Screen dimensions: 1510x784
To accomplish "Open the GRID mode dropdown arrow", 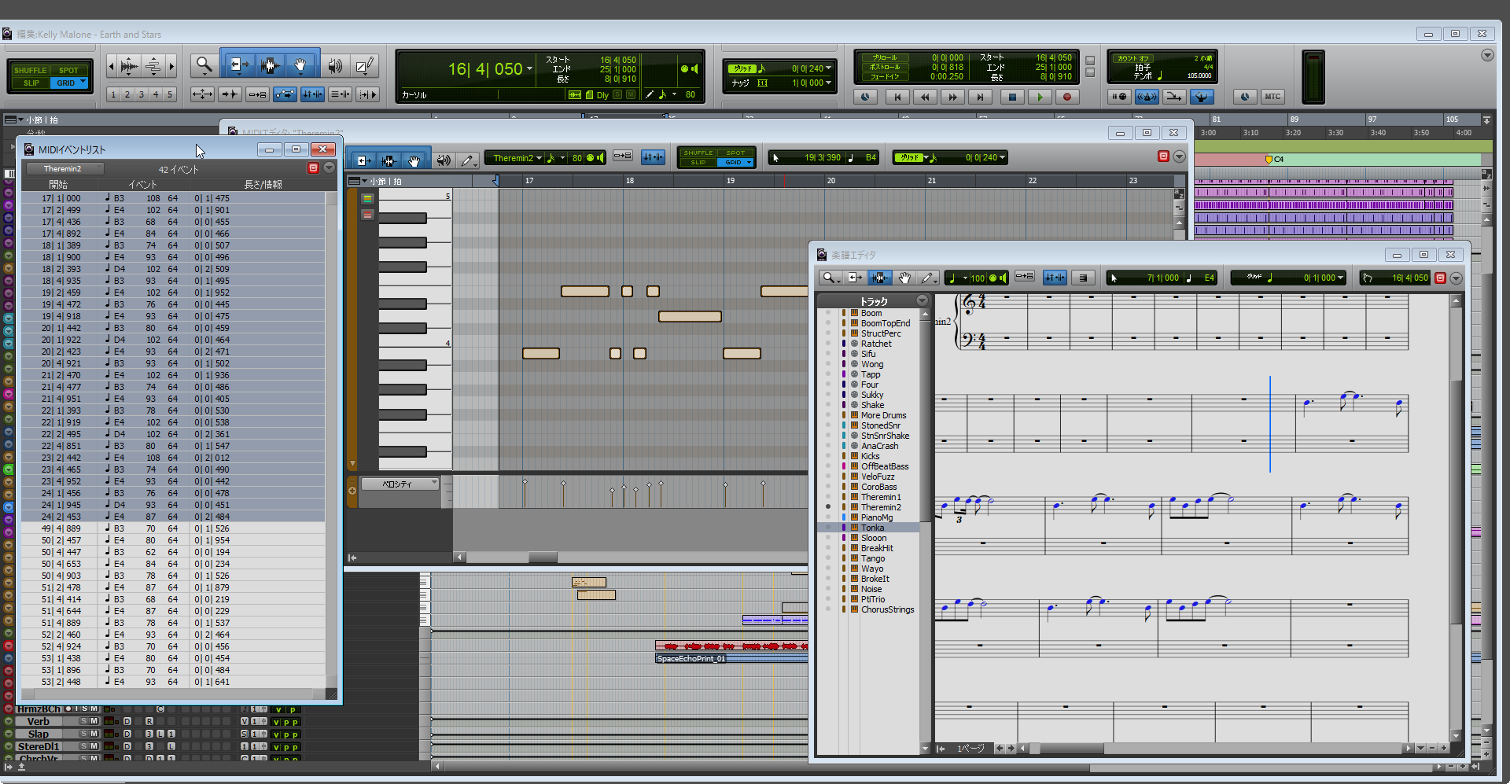I will (x=83, y=82).
